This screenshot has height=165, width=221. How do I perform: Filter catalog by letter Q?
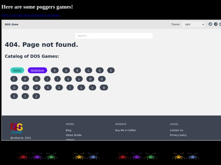(x=37, y=88)
